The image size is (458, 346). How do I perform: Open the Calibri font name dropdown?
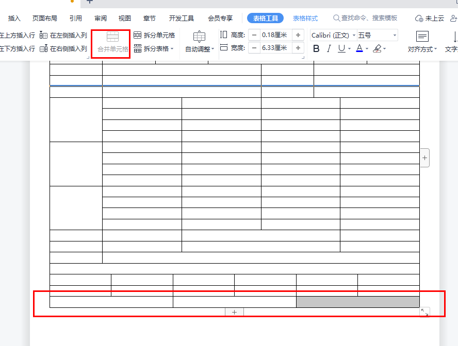pyautogui.click(x=354, y=36)
